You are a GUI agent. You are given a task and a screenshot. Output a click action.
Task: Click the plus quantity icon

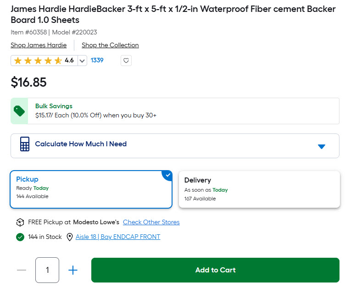pos(73,270)
